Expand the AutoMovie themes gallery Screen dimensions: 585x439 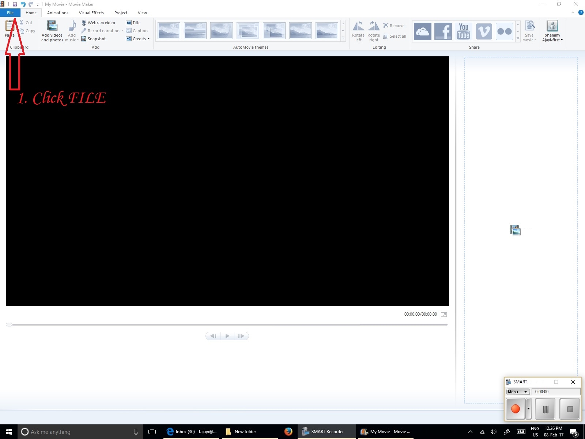click(343, 38)
